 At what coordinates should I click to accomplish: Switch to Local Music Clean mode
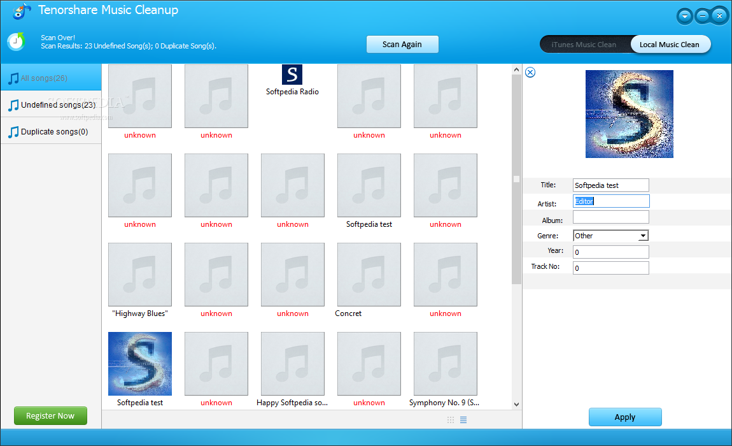(x=670, y=45)
